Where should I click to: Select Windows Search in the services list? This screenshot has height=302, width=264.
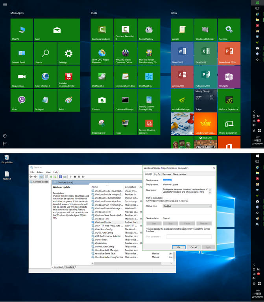[103, 212]
